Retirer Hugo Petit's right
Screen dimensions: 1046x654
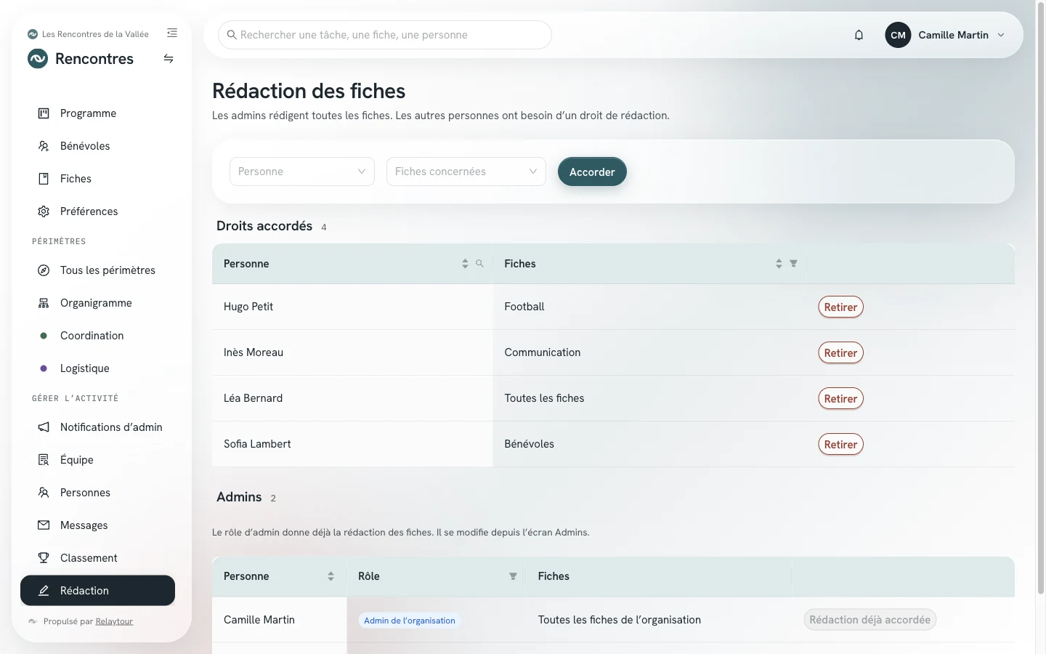coord(840,307)
